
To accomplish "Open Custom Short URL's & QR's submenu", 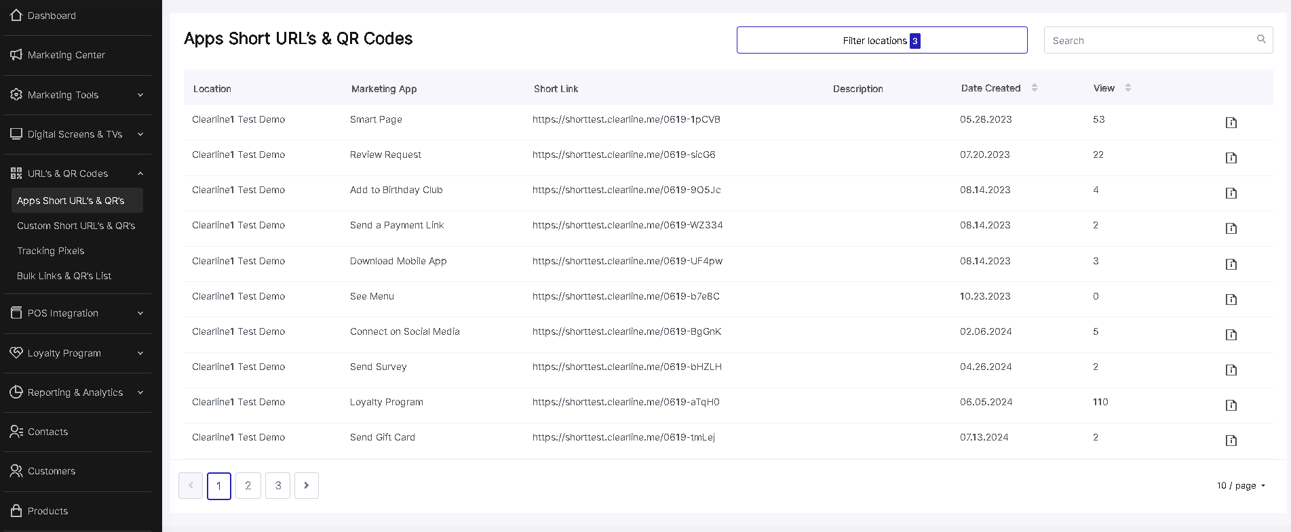I will pos(76,226).
